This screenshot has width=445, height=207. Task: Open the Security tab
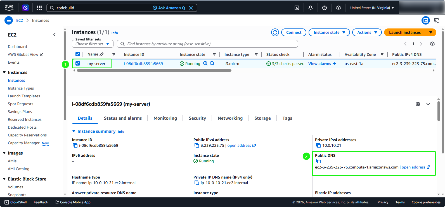197,118
